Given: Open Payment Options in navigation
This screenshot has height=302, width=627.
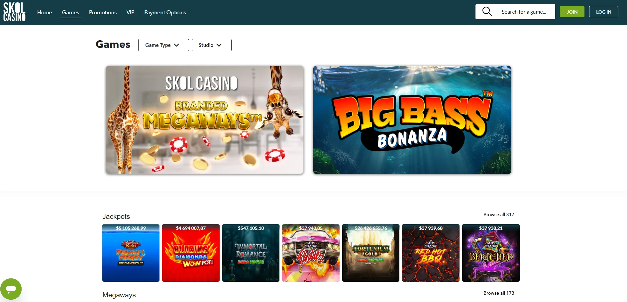Looking at the screenshot, I should coord(165,12).
